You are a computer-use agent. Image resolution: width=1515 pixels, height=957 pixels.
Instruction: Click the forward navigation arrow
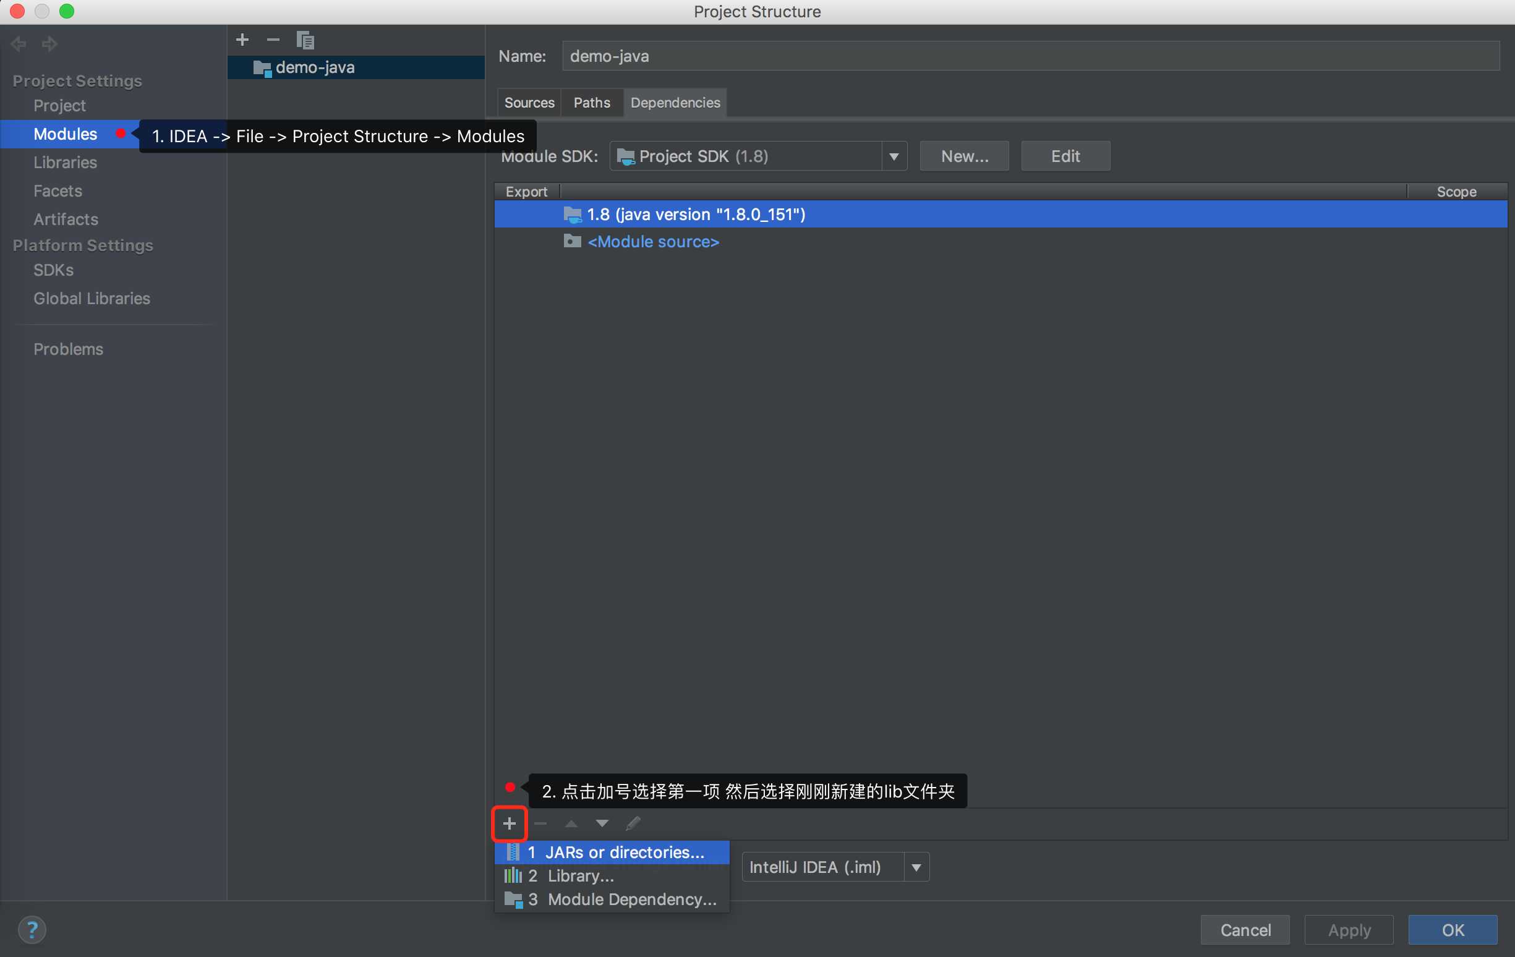(x=49, y=43)
